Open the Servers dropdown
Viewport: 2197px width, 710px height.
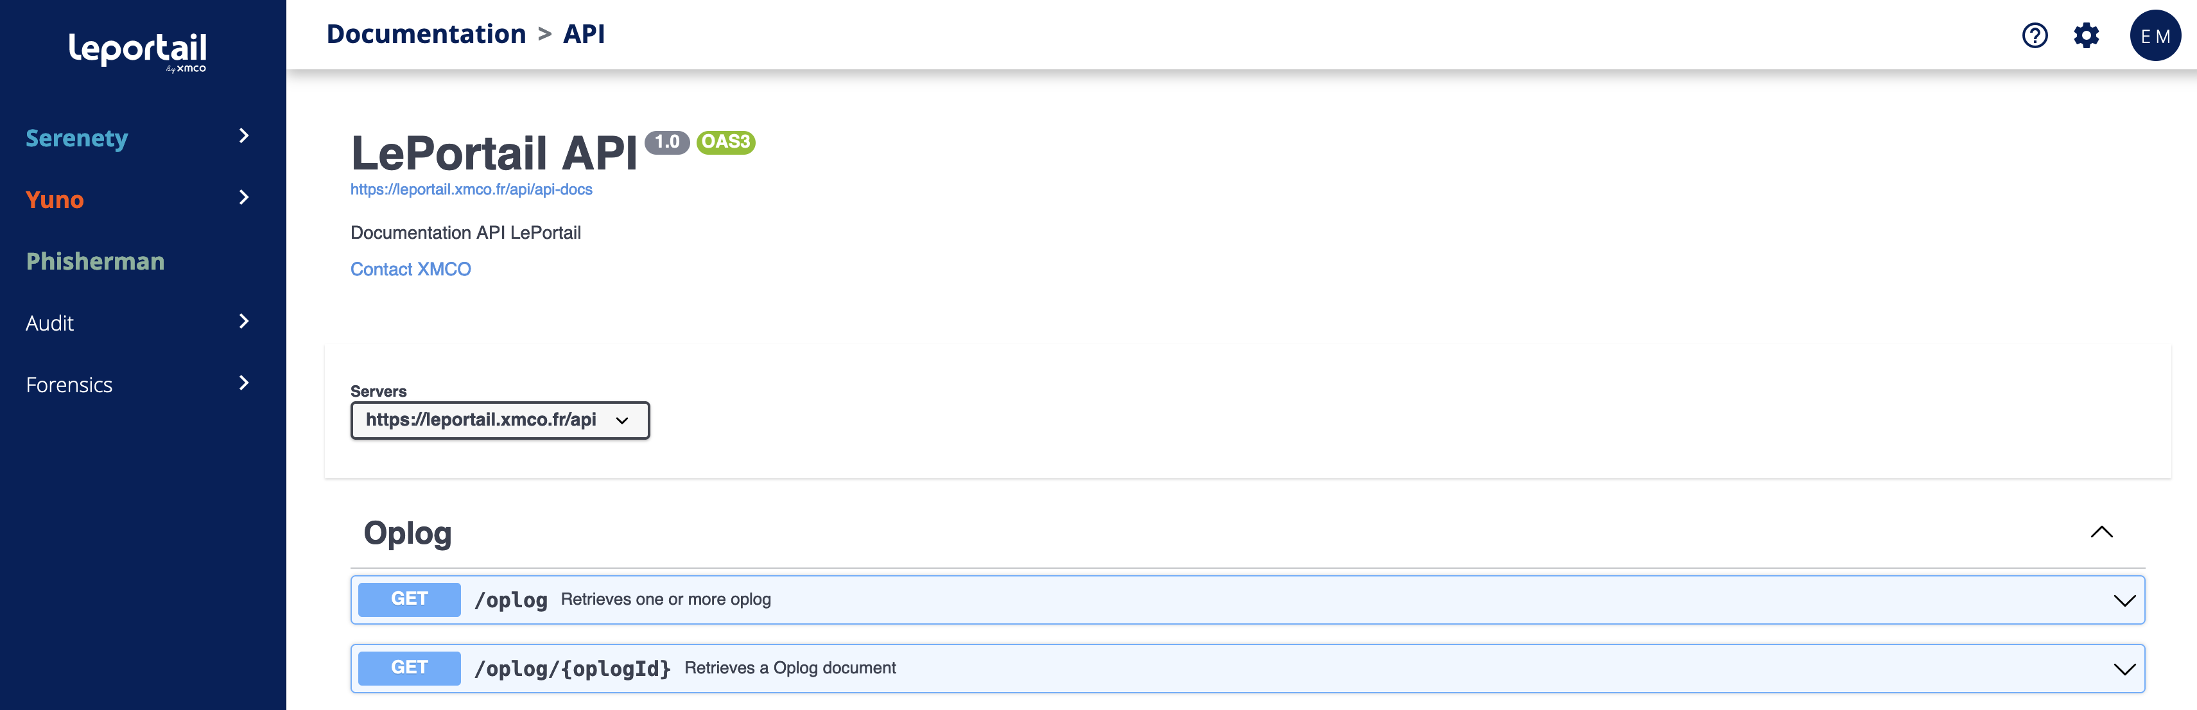click(x=499, y=420)
